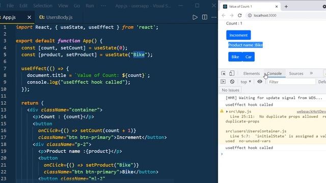Open the Sources panel in DevTools
The image size is (326, 183).
[296, 73]
